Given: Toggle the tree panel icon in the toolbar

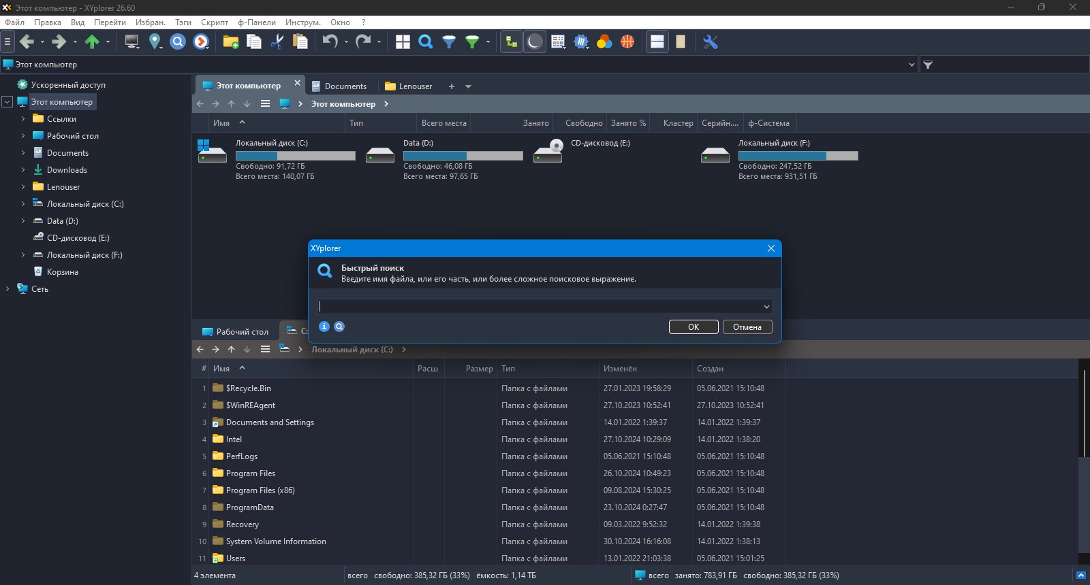Looking at the screenshot, I should pyautogui.click(x=511, y=42).
